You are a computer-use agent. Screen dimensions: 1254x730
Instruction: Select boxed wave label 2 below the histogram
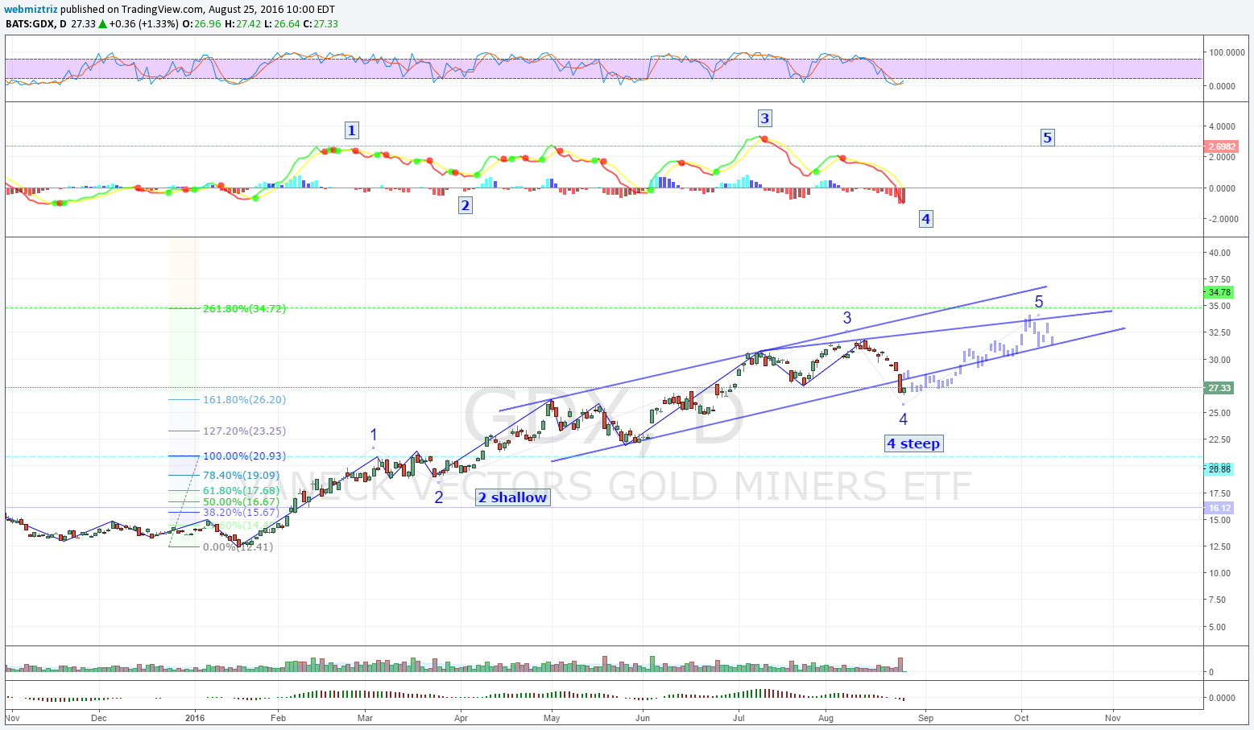465,205
